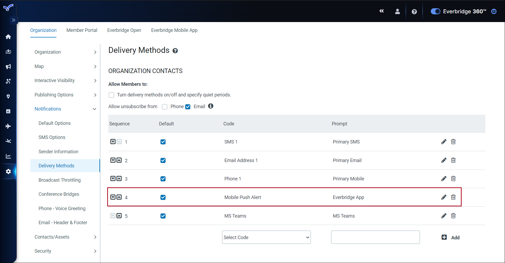
Task: Move Email Address 1 up in sequence
Action: tap(119, 160)
